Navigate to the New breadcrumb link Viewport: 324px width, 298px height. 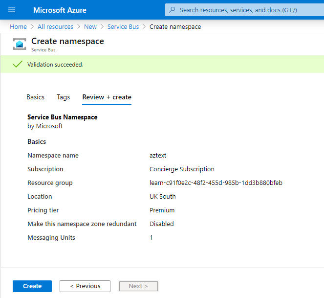90,27
